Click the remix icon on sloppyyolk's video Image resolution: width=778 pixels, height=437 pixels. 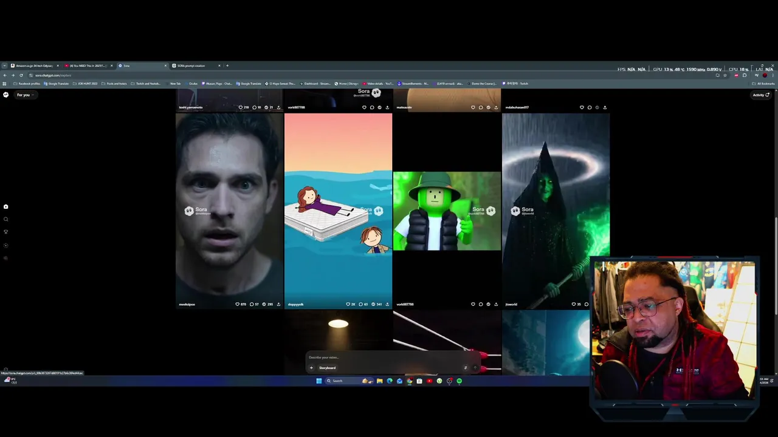[x=374, y=304]
